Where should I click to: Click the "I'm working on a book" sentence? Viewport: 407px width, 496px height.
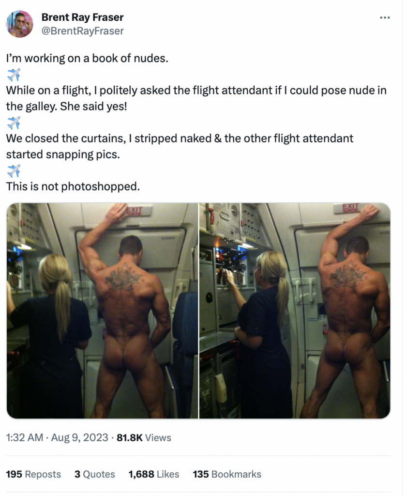point(87,58)
